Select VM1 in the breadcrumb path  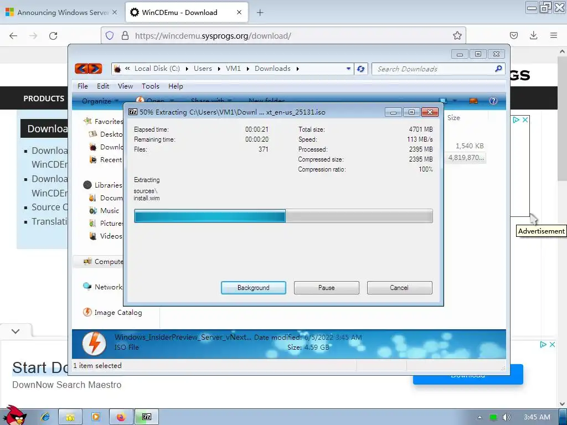click(233, 68)
